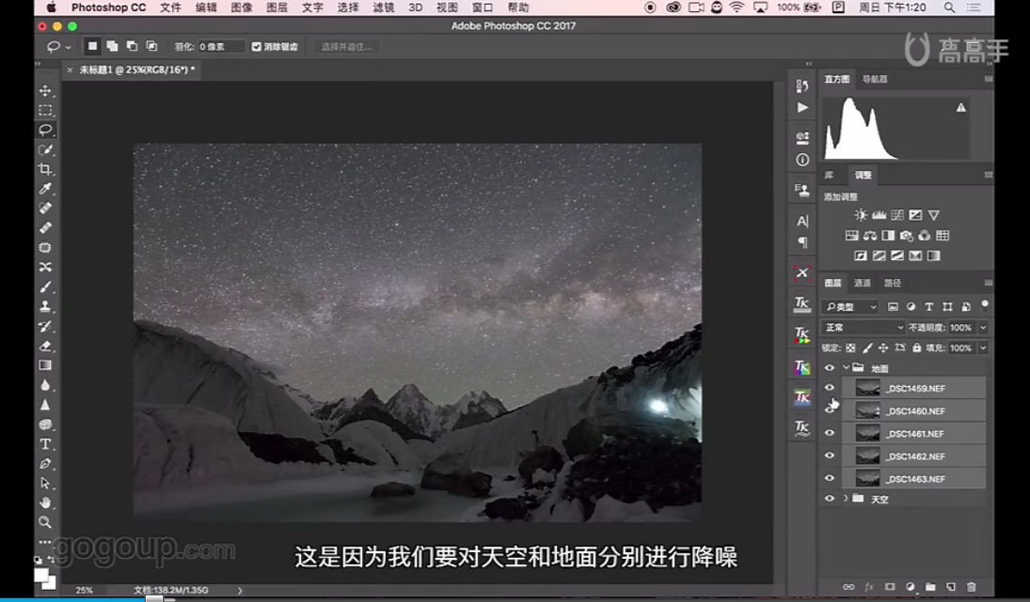Switch to the 路径 tab

coord(893,283)
